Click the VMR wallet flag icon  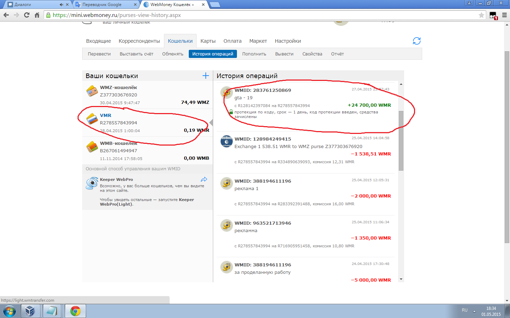[x=92, y=119]
